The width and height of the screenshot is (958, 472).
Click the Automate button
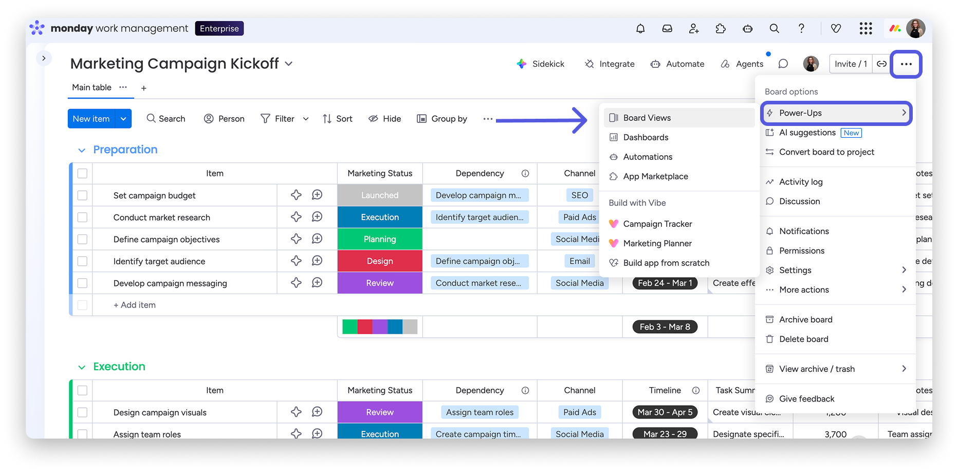(x=677, y=64)
